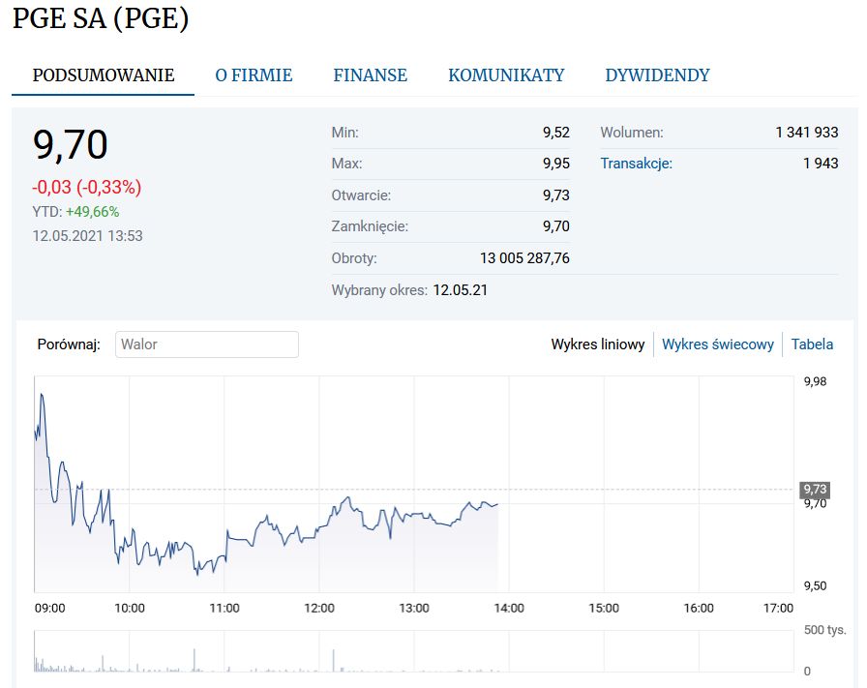
Task: Switch to the FINANSE tab
Action: click(x=370, y=75)
